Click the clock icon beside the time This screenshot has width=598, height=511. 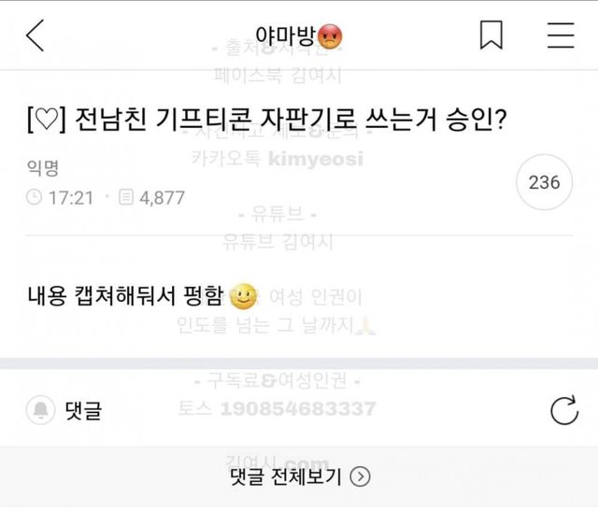(35, 197)
